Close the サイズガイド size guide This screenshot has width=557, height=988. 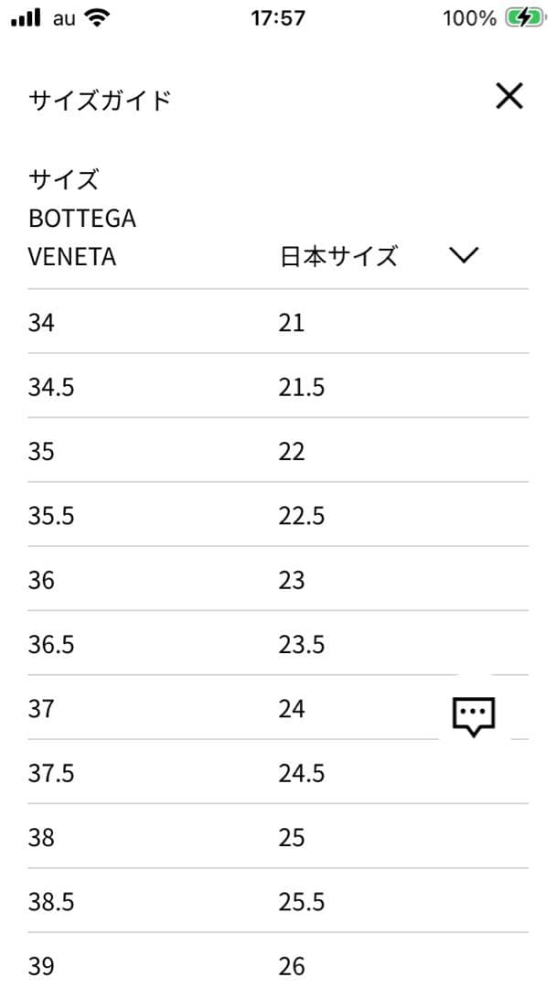(510, 96)
